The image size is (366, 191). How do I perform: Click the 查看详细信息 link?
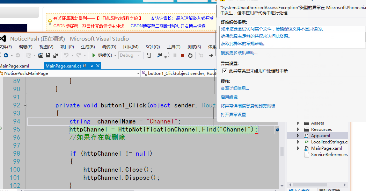point(235,89)
